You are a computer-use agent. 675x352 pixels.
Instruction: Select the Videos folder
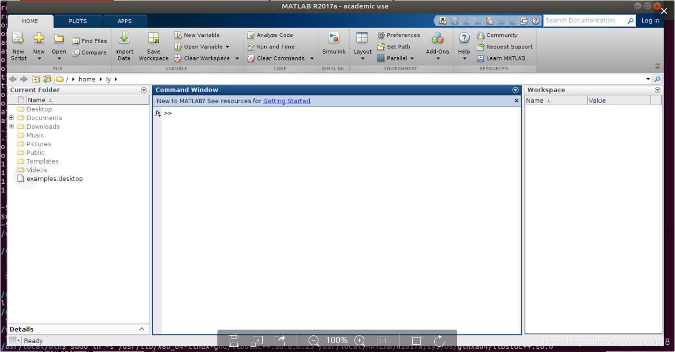[x=36, y=170]
